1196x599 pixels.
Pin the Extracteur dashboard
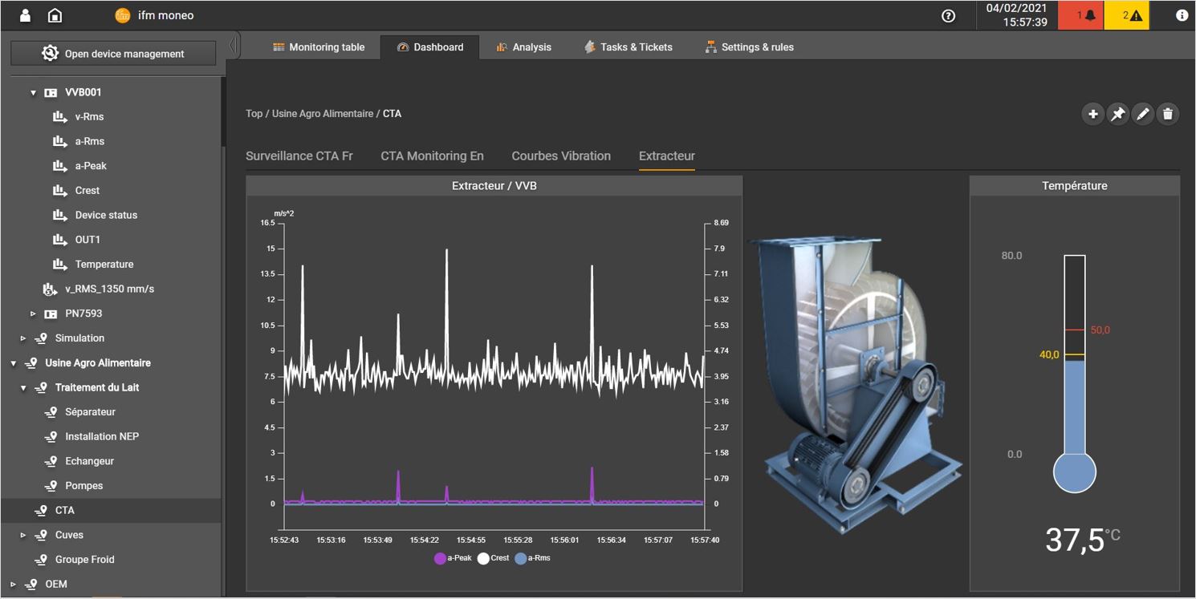point(1117,114)
